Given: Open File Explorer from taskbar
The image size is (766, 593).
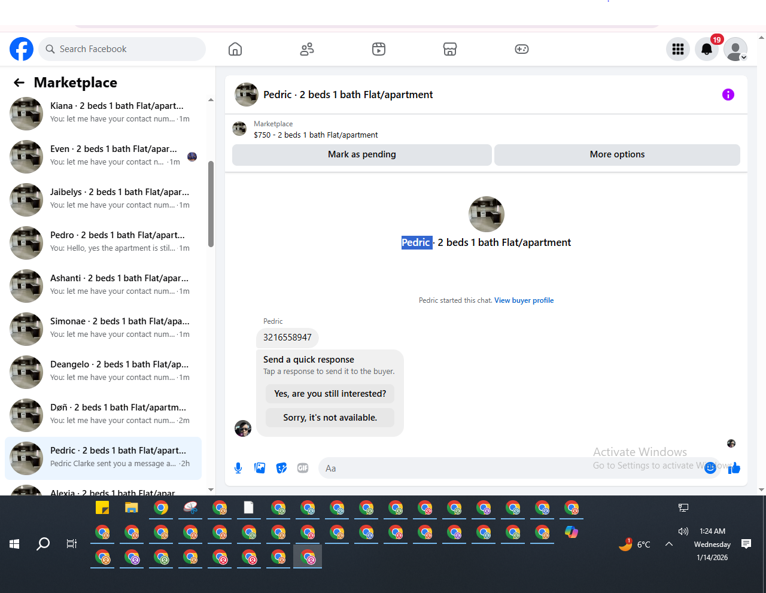Looking at the screenshot, I should [132, 508].
